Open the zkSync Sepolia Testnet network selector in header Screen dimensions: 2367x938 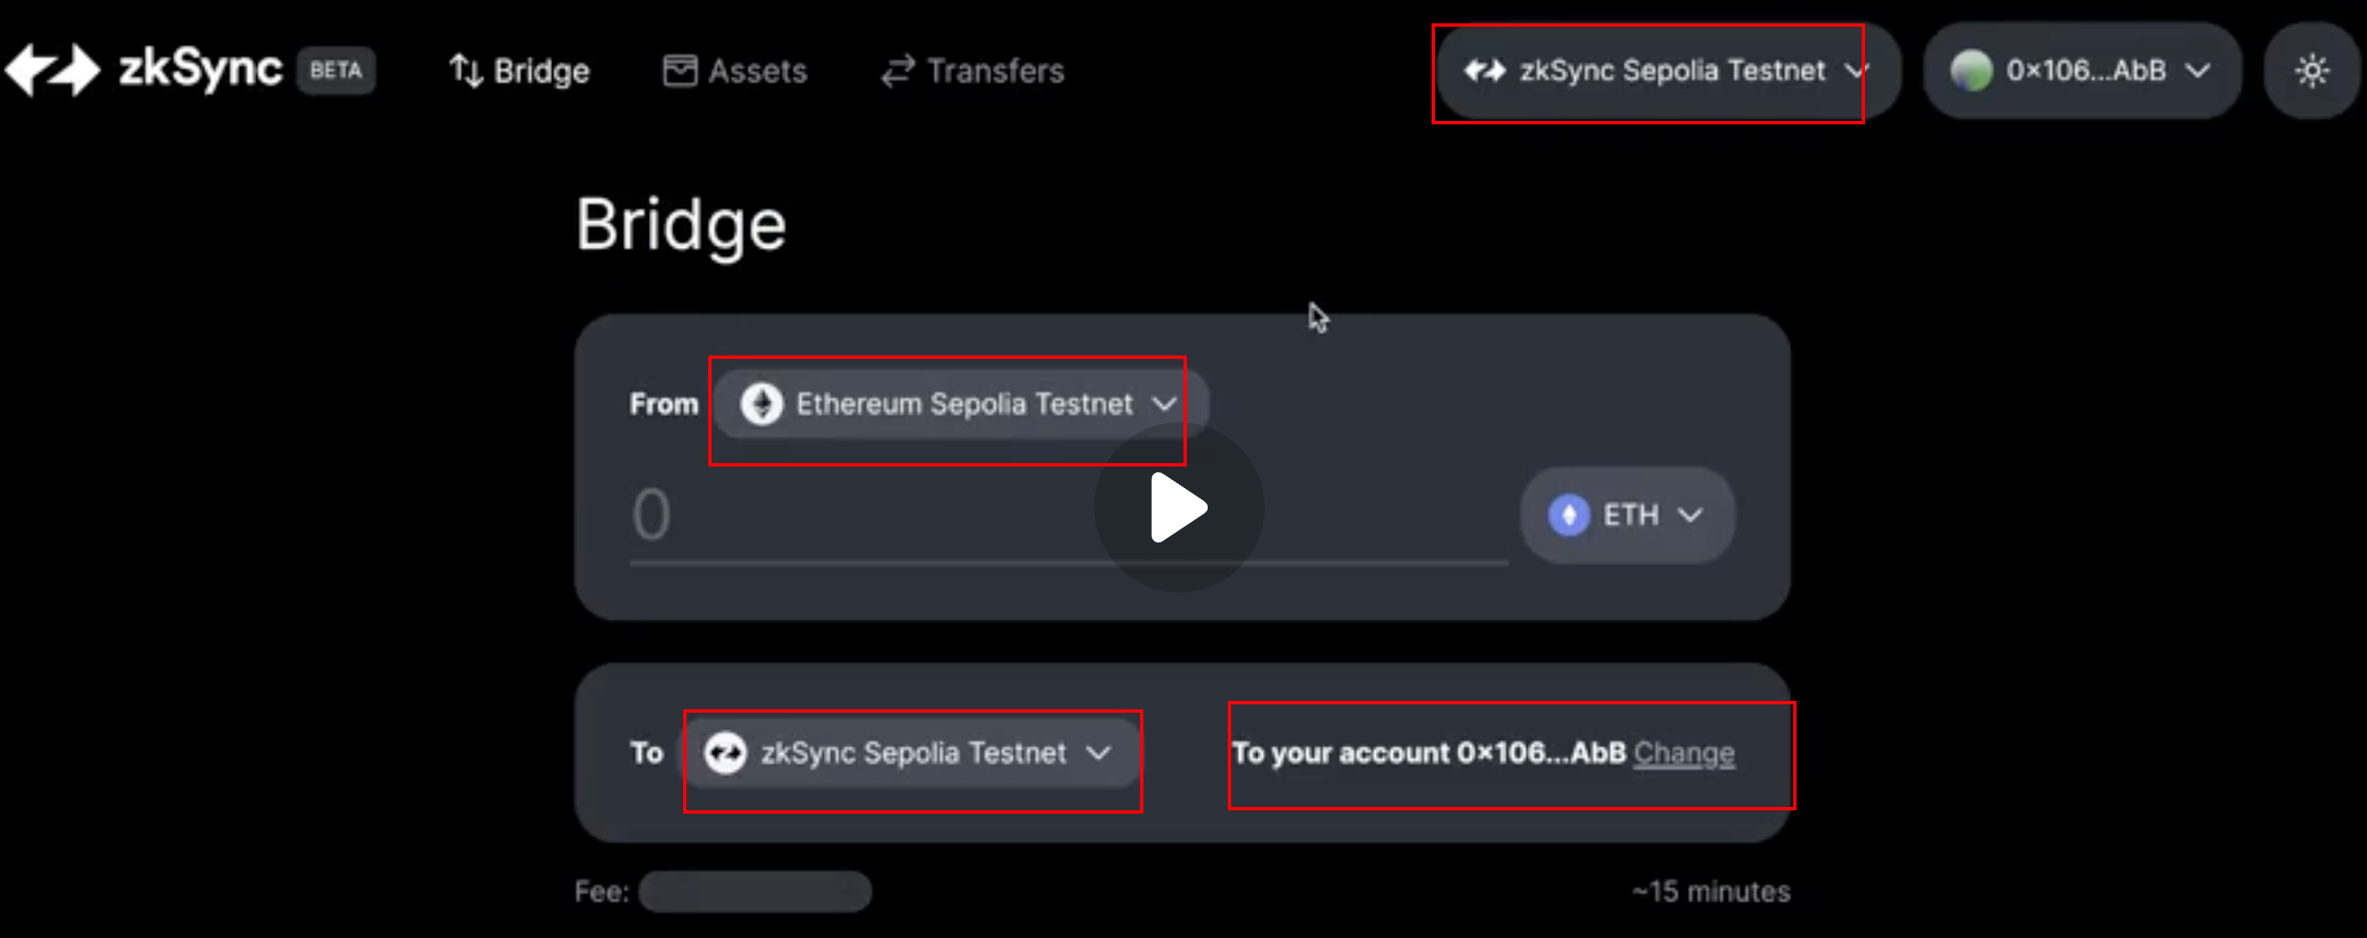(x=1668, y=71)
